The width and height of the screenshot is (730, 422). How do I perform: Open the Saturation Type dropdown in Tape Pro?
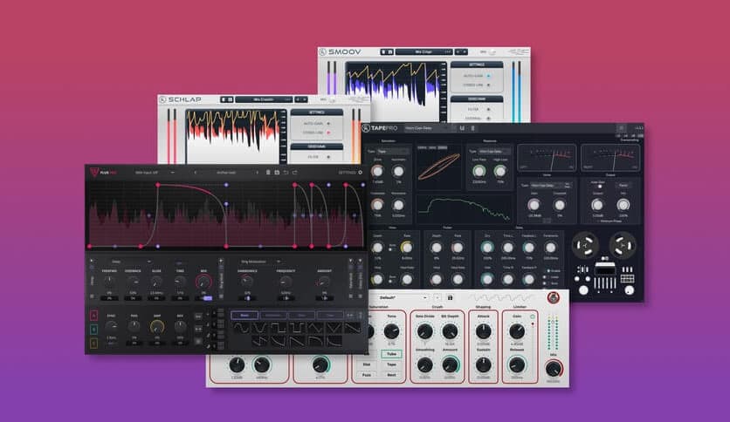393,151
